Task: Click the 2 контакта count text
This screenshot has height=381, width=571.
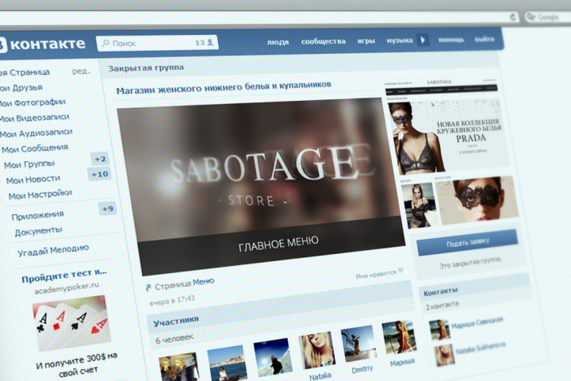Action: [x=442, y=306]
